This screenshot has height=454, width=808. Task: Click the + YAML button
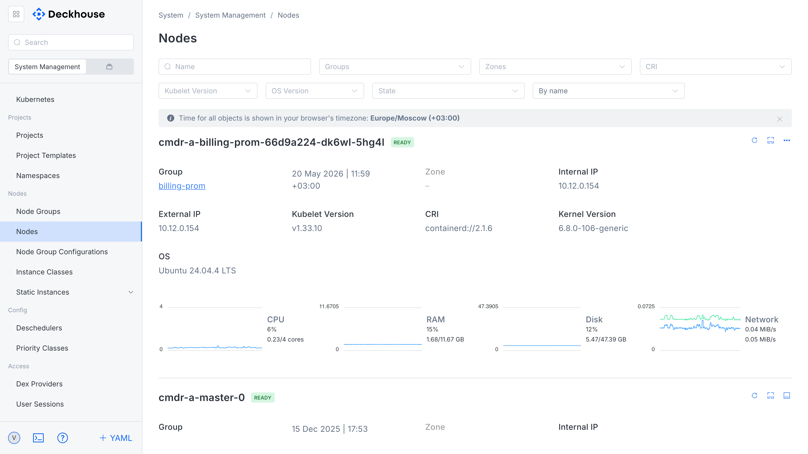[x=116, y=438]
